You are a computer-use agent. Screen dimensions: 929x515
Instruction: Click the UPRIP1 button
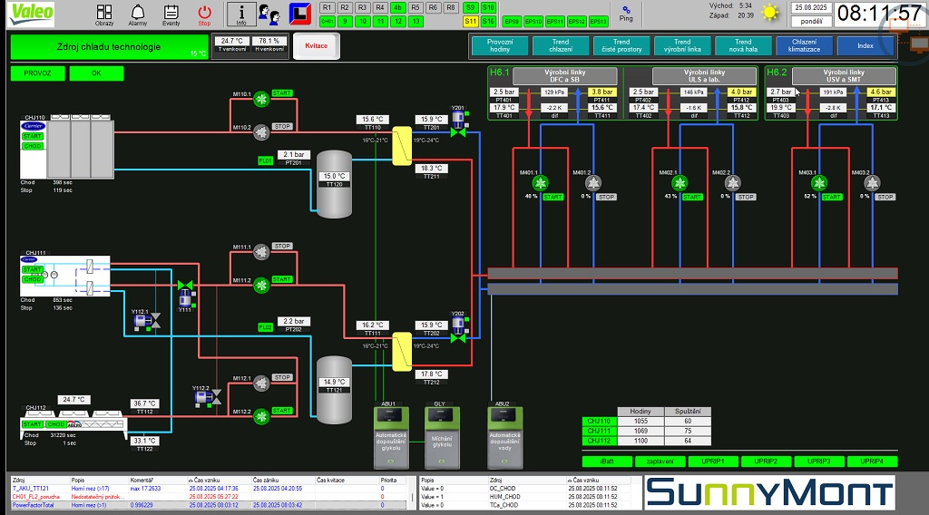point(712,462)
